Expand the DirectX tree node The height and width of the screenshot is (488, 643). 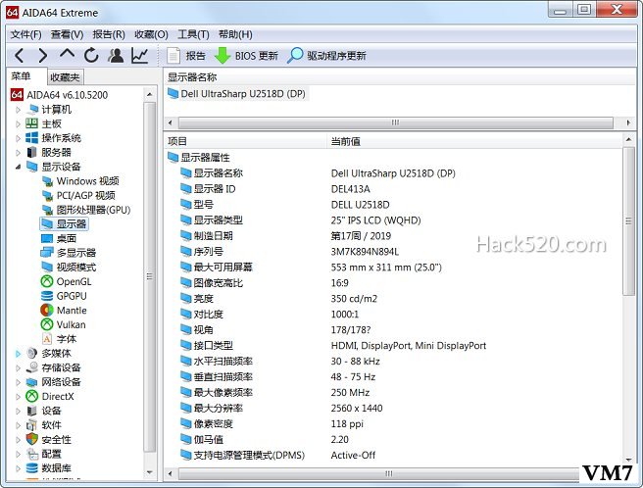[18, 396]
